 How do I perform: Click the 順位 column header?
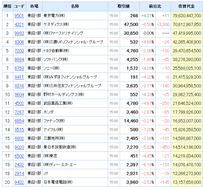pyautogui.click(x=8, y=6)
